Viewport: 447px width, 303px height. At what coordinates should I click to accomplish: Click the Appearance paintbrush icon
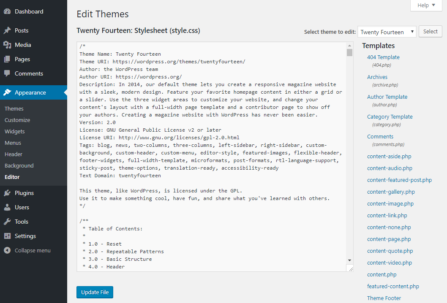(7, 92)
